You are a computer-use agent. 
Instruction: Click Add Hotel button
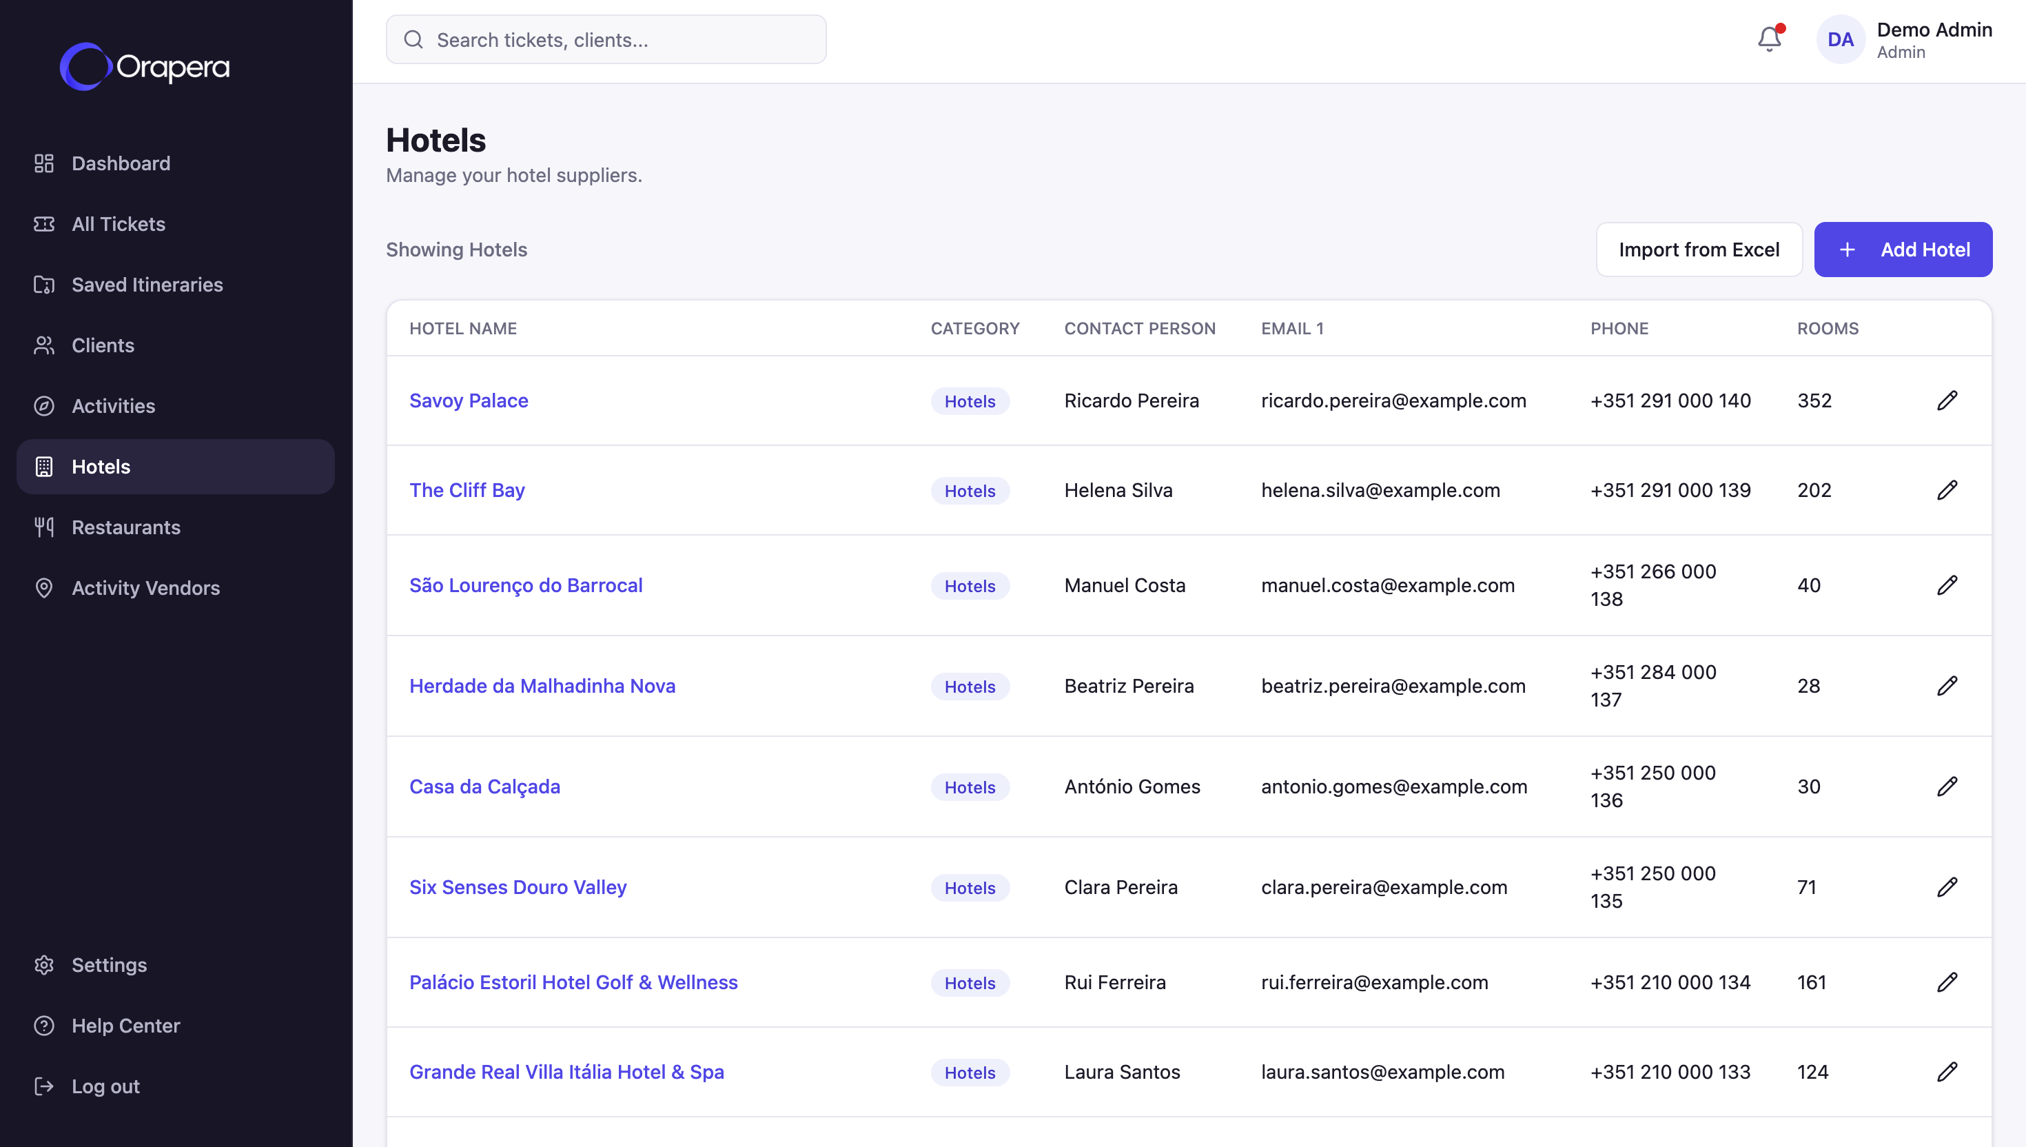pyautogui.click(x=1903, y=250)
